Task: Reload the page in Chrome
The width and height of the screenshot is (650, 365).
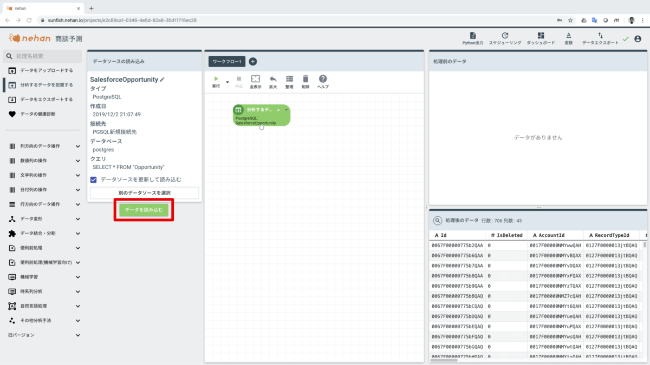Action: click(x=29, y=20)
